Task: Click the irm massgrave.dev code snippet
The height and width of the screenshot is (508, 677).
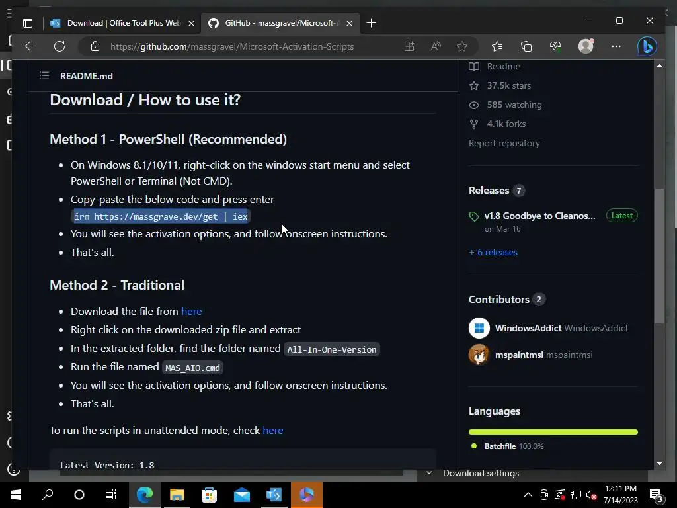Action: (161, 216)
